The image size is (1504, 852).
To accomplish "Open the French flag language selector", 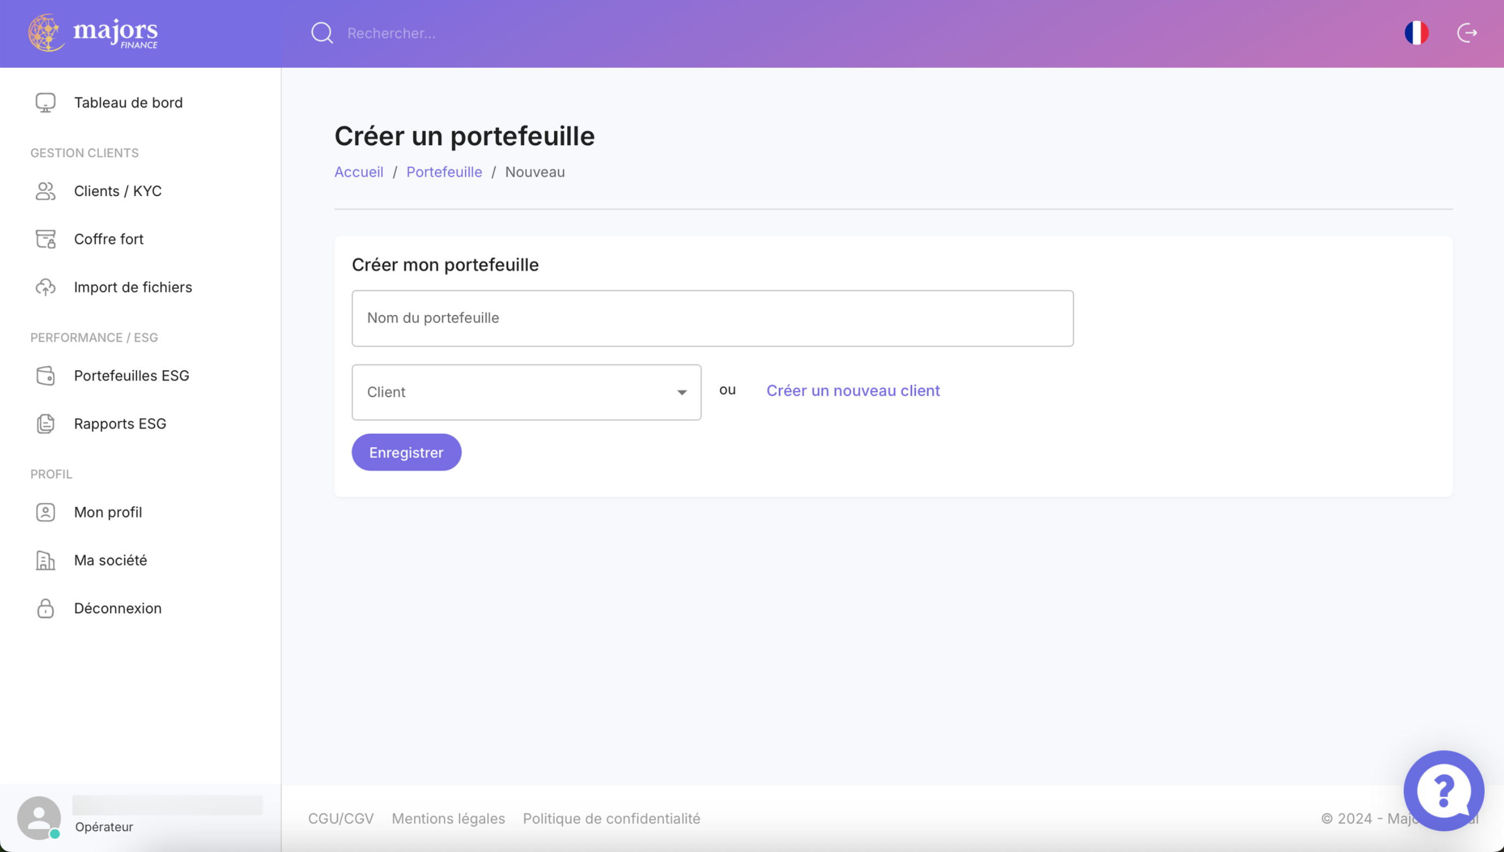I will [1416, 33].
